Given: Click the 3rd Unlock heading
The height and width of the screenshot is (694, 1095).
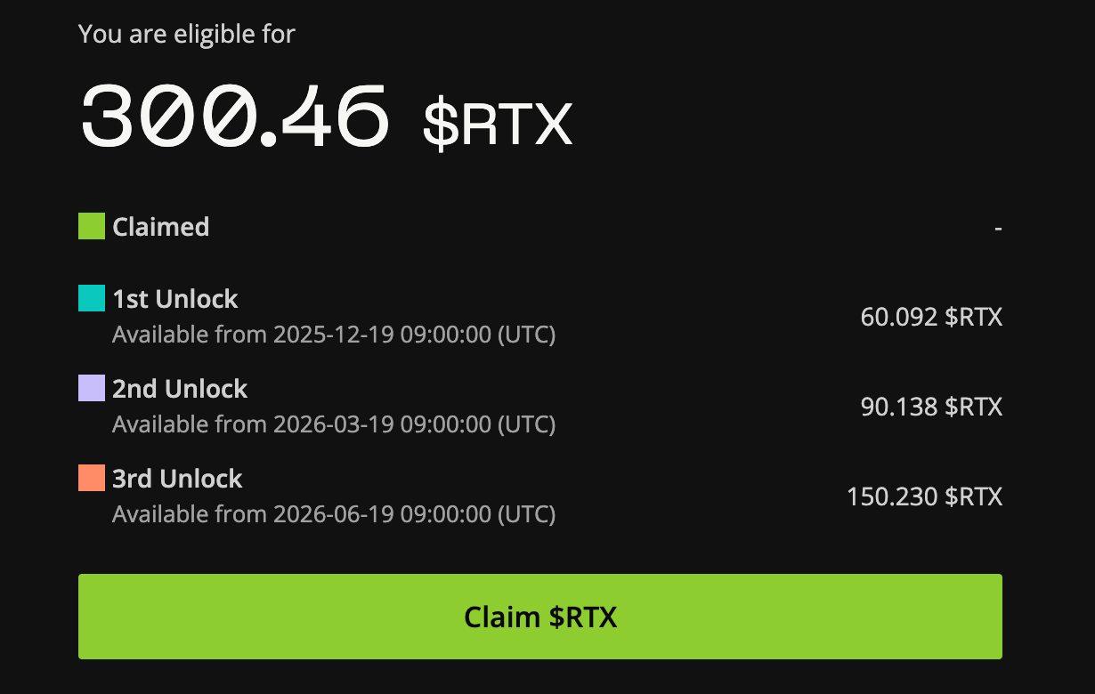Looking at the screenshot, I should [177, 479].
